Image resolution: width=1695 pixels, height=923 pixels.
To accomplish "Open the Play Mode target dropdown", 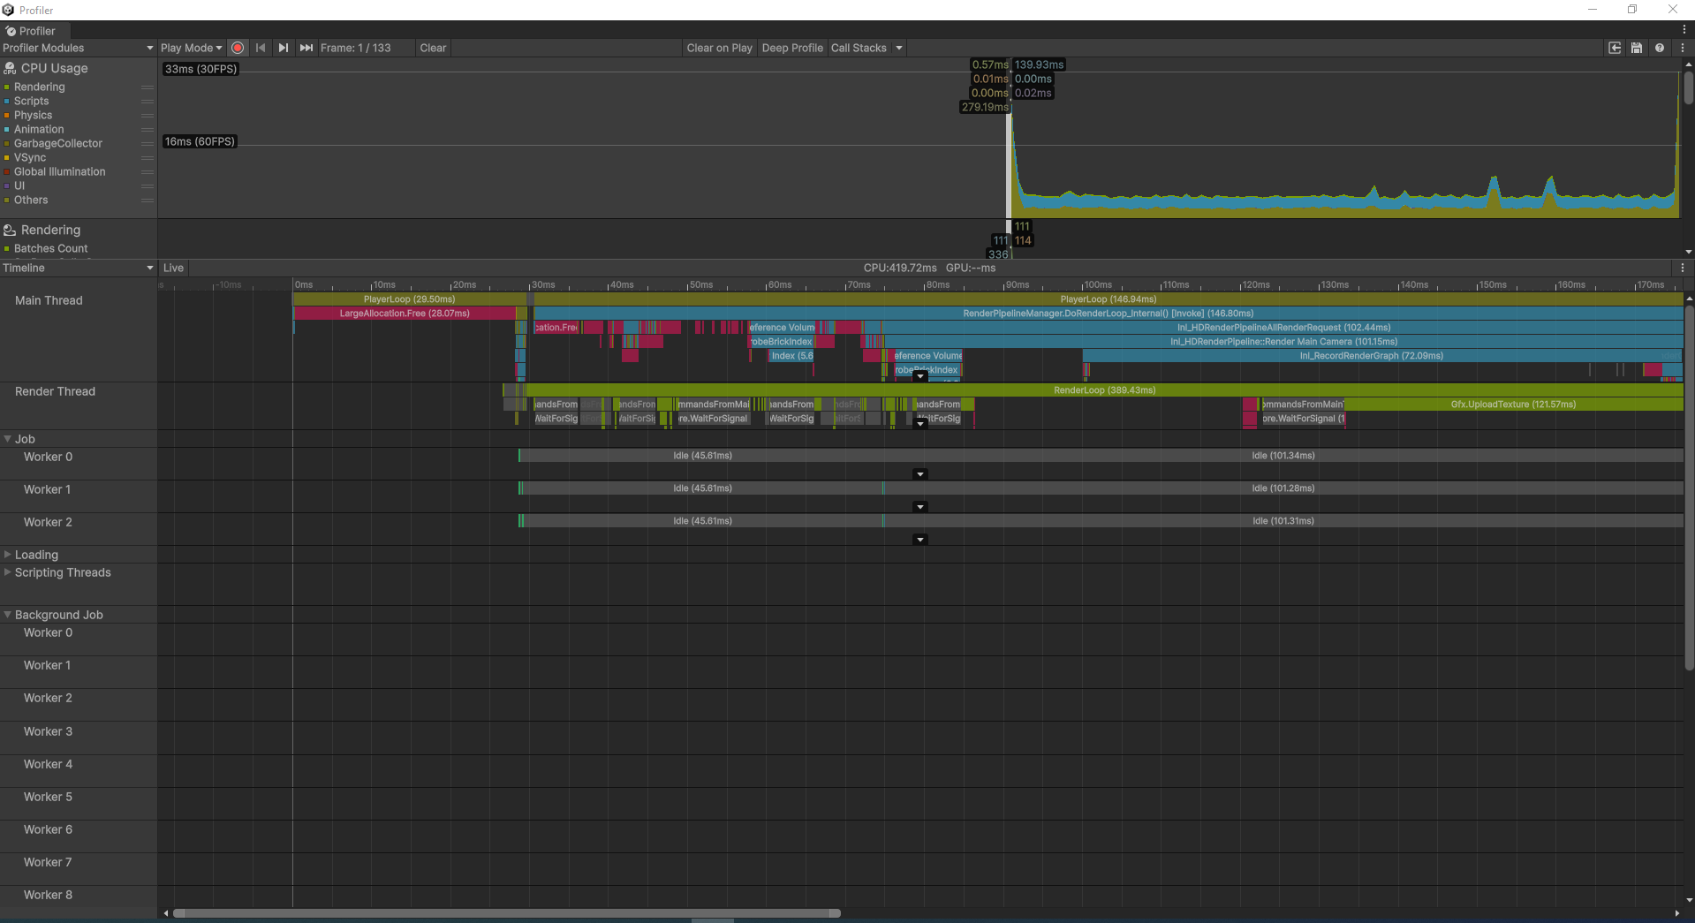I will (x=191, y=48).
